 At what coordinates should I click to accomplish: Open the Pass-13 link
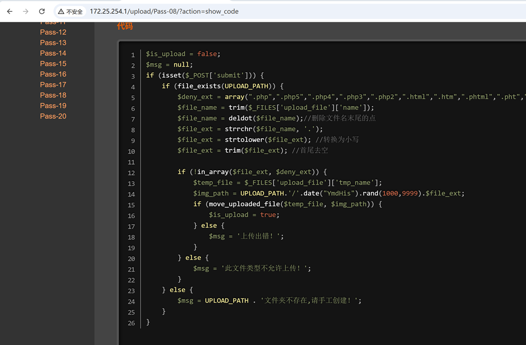(x=53, y=43)
